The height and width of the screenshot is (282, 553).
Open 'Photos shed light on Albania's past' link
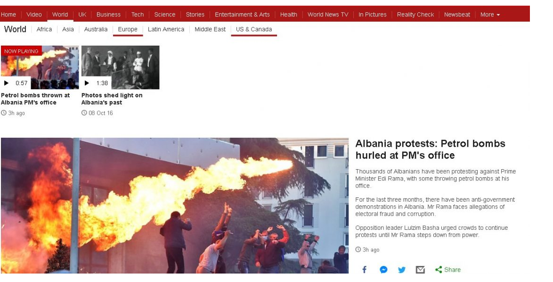click(x=112, y=99)
